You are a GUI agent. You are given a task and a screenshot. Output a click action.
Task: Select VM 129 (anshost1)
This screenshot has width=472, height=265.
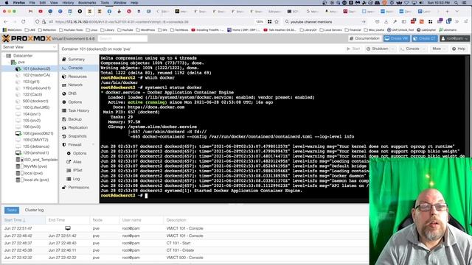35,152
